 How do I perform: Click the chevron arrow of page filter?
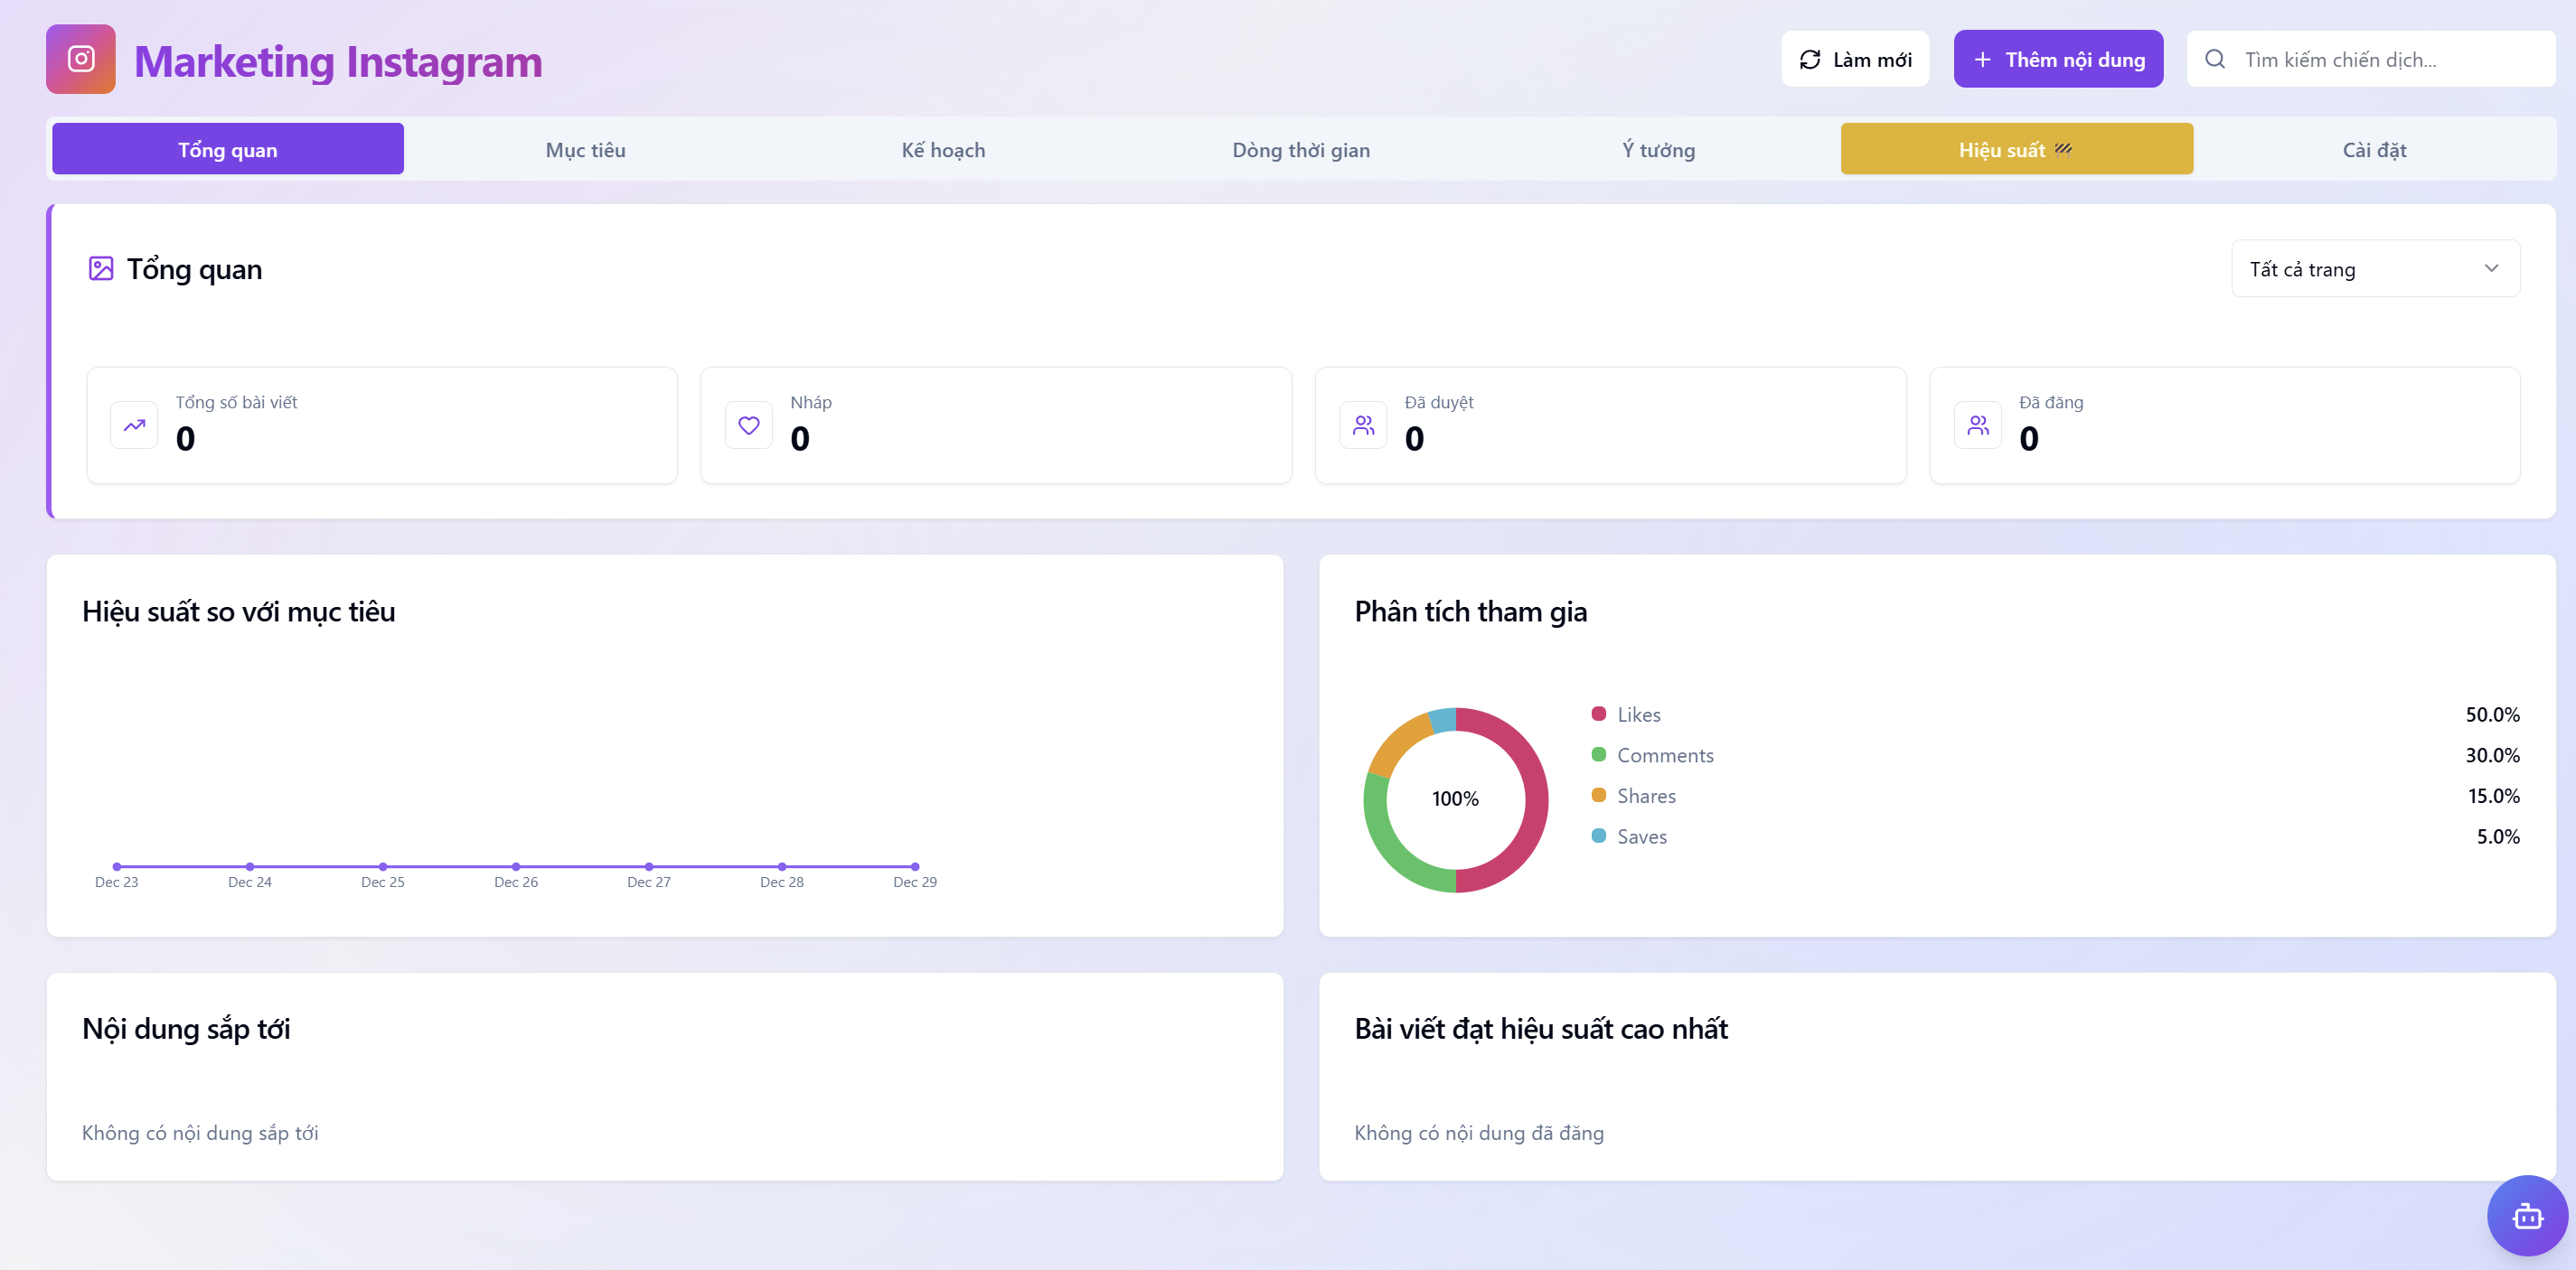2491,269
